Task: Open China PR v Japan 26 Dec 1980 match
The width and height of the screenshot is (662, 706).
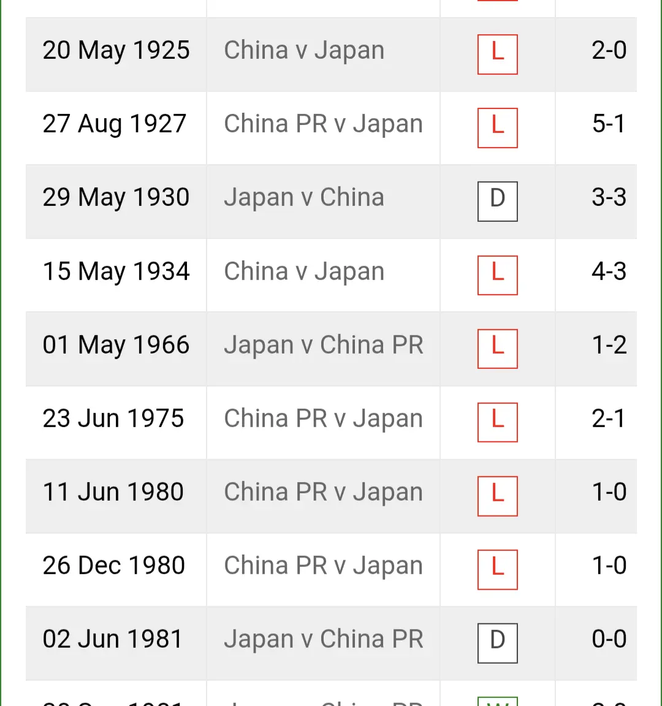Action: click(x=324, y=566)
